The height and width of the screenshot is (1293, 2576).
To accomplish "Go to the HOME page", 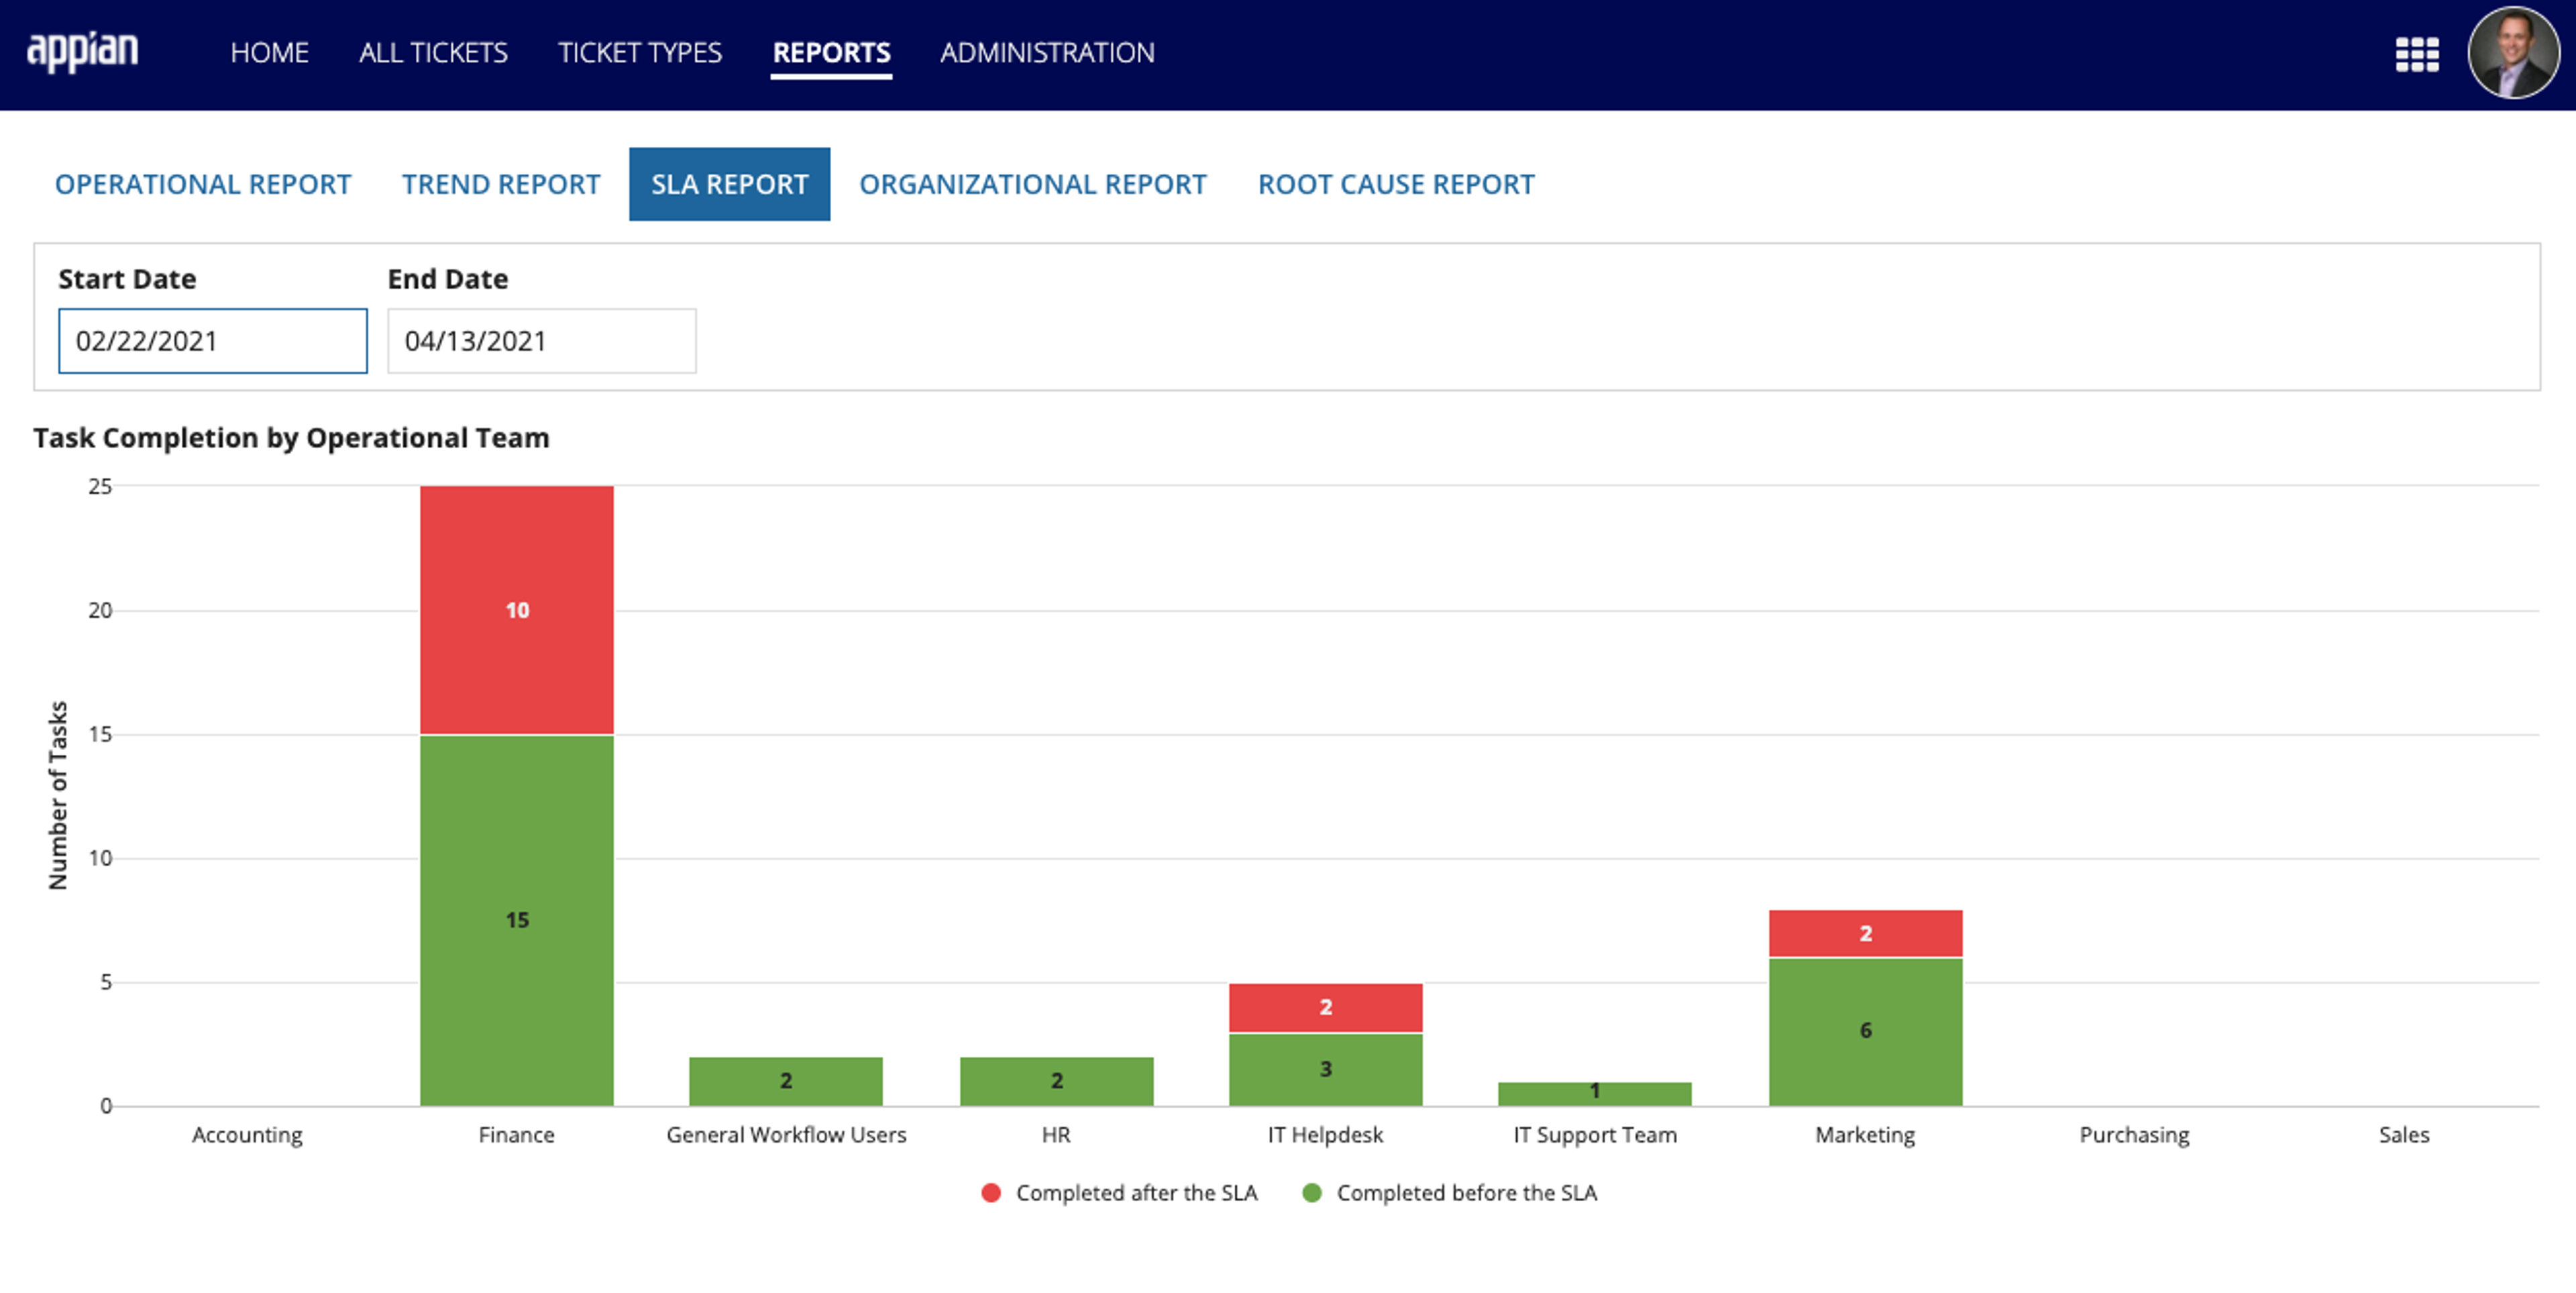I will (x=269, y=52).
